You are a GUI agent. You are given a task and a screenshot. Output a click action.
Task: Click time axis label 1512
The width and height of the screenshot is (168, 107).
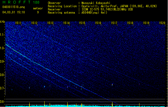[x=34, y=23]
